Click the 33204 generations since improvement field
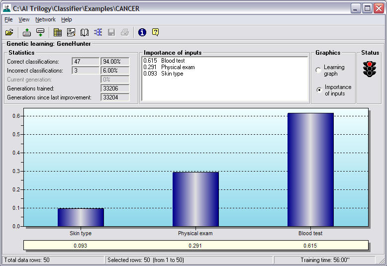 click(115, 97)
